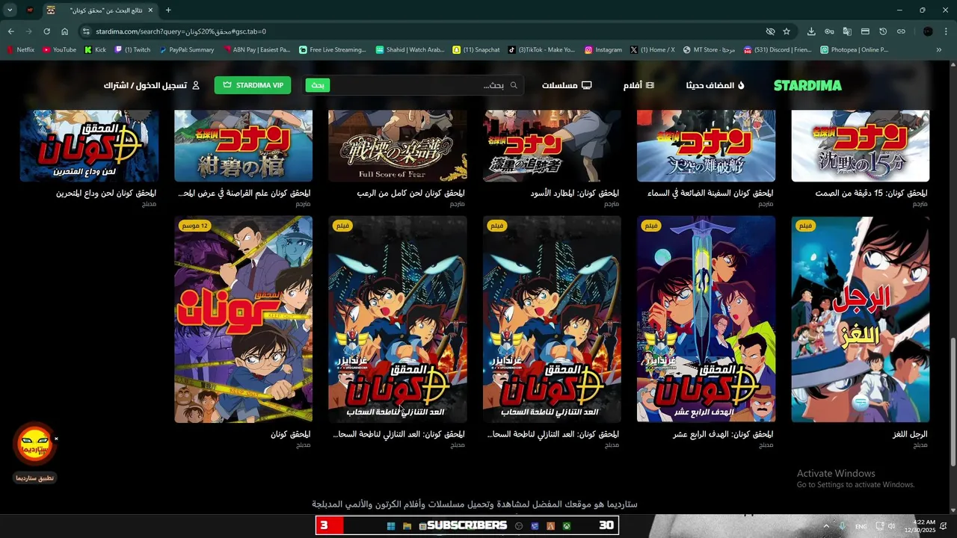Bookmark this page with the star icon
Screen dimensions: 957x538
(x=787, y=31)
